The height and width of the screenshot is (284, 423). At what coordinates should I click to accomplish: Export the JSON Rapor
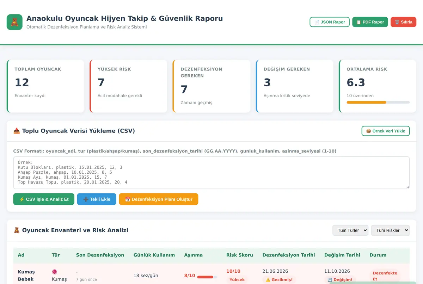[330, 22]
